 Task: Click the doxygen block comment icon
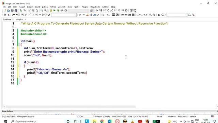point(14,15)
